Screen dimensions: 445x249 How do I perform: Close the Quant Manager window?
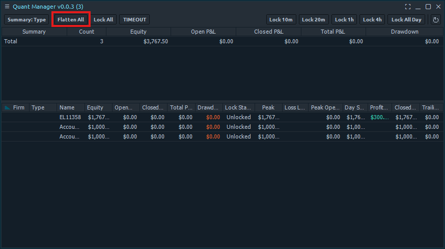coord(438,7)
